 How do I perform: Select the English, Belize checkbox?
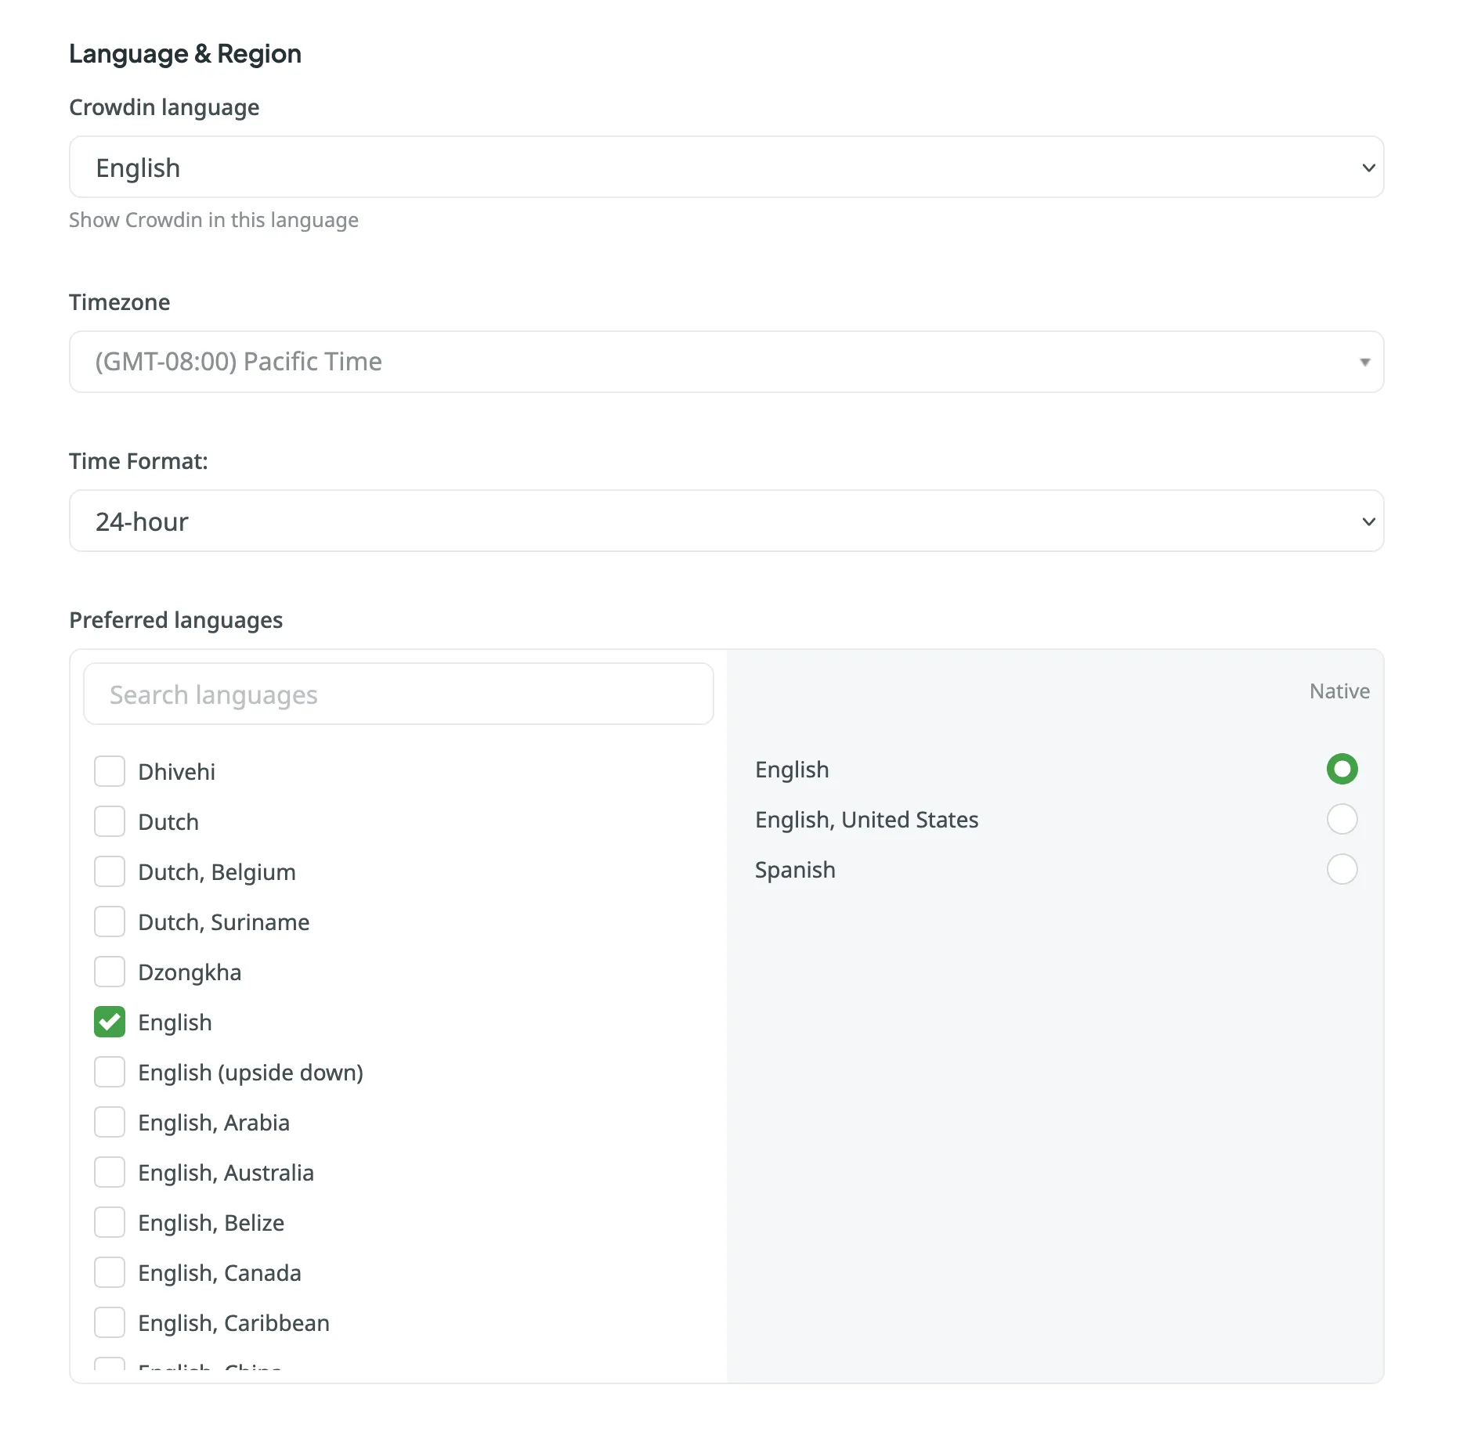coord(110,1223)
